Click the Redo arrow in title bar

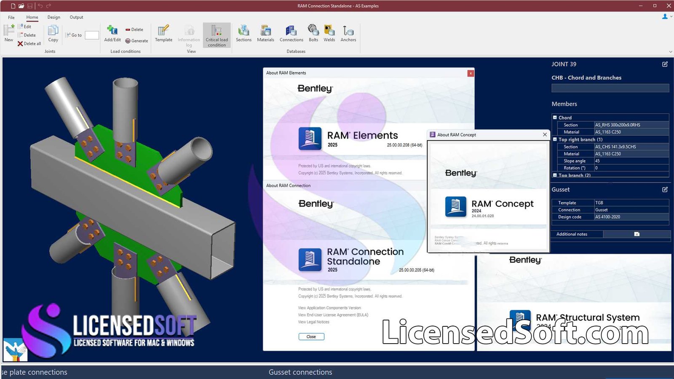point(48,6)
